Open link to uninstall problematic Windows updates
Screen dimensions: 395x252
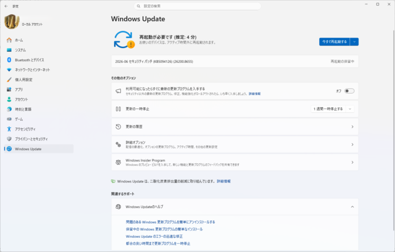[x=170, y=222]
